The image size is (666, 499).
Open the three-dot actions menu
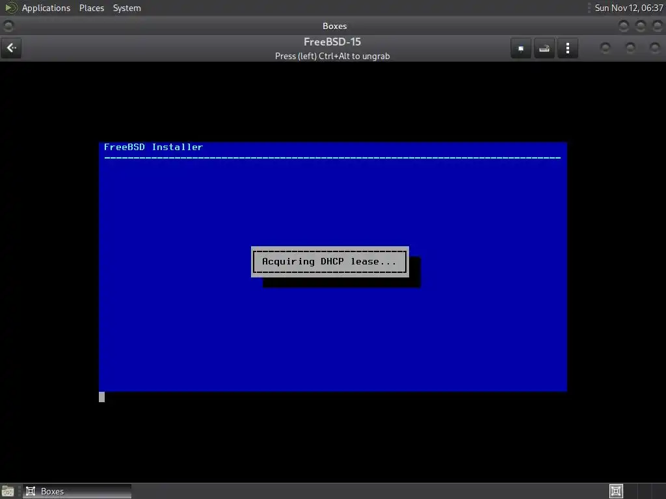567,48
